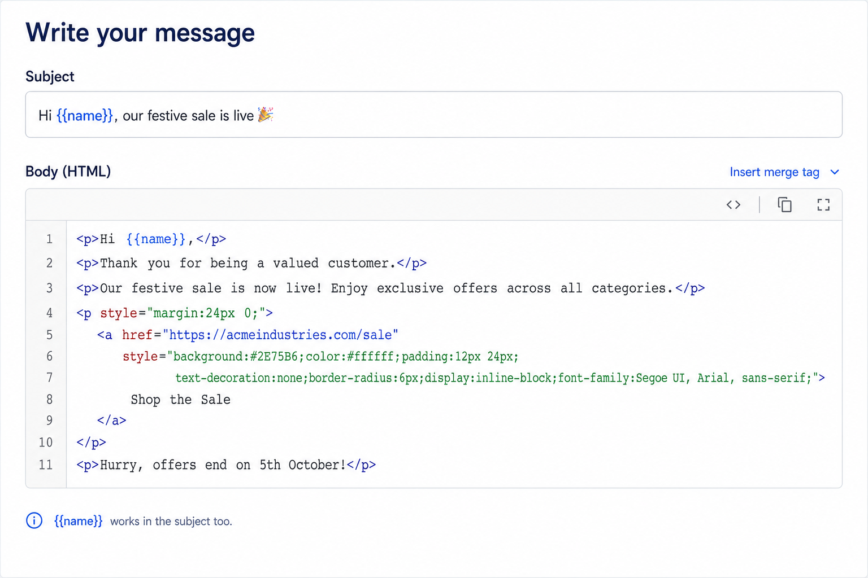Viewport: 868px width, 578px height.
Task: Open the Insert merge tag dropdown
Action: click(785, 172)
